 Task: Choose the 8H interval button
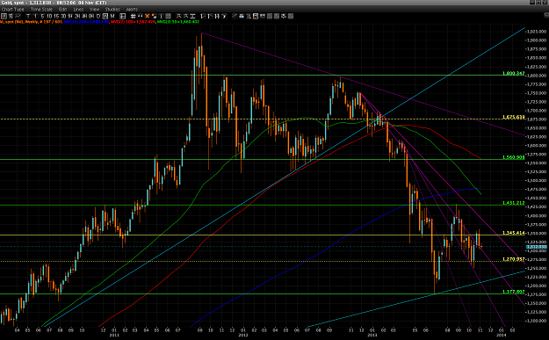tap(91, 16)
